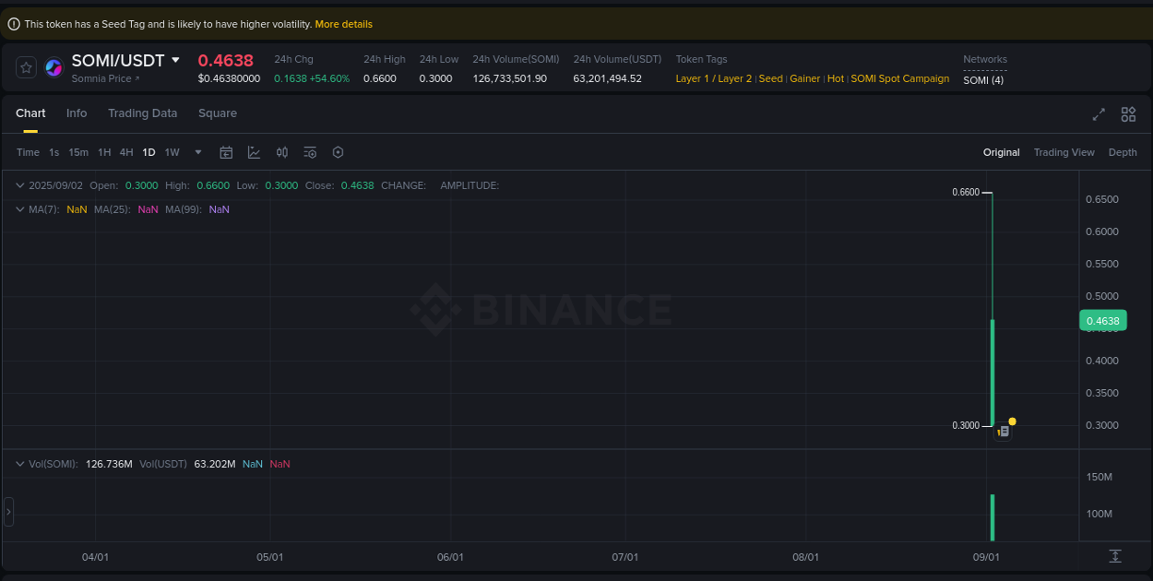This screenshot has width=1153, height=581.
Task: Select the 1W timeframe option
Action: pyautogui.click(x=172, y=152)
